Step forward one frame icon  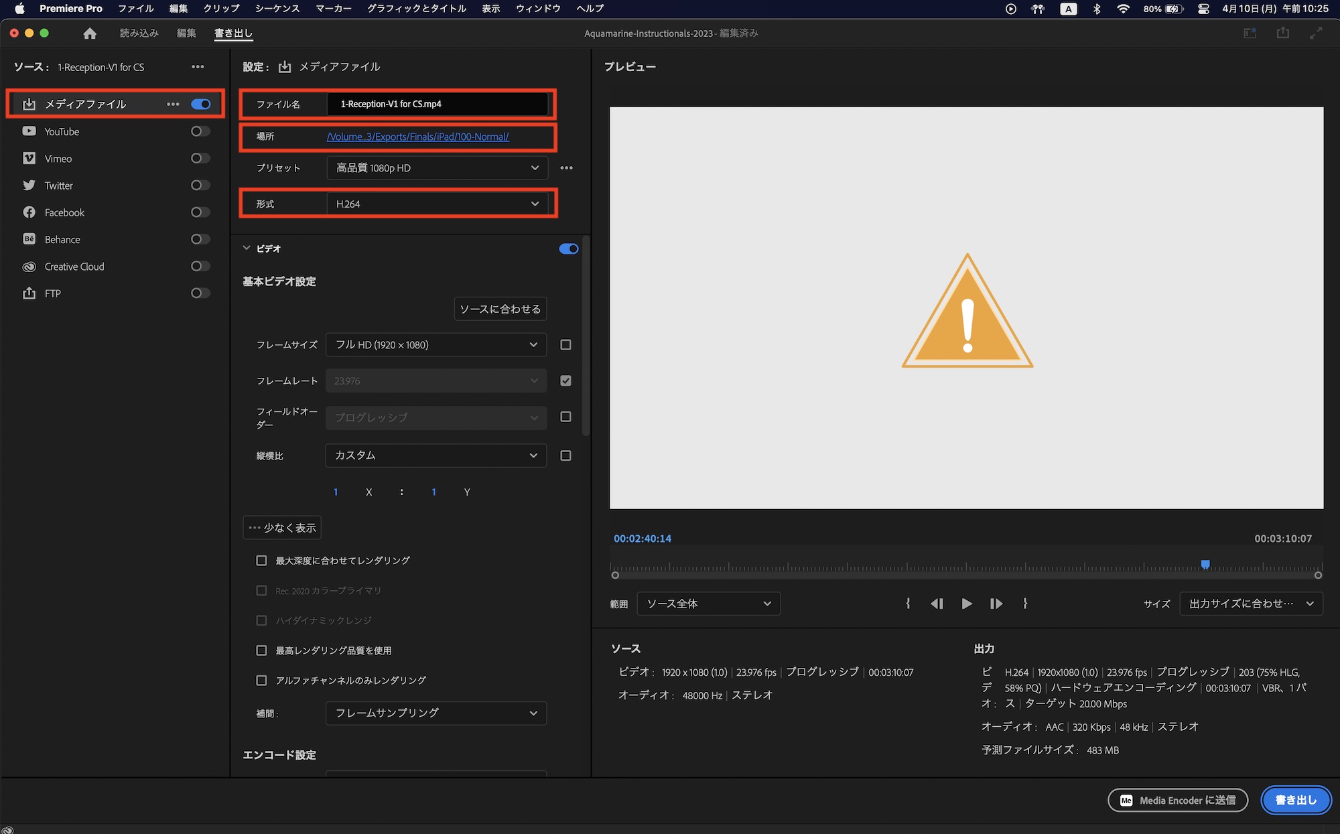996,604
